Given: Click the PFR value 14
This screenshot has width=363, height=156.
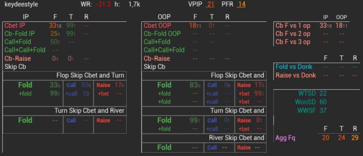Looking at the screenshot, I should pyautogui.click(x=242, y=5).
